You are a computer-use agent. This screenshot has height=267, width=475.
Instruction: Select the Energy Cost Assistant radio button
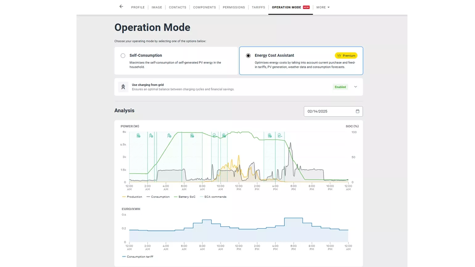click(x=248, y=56)
